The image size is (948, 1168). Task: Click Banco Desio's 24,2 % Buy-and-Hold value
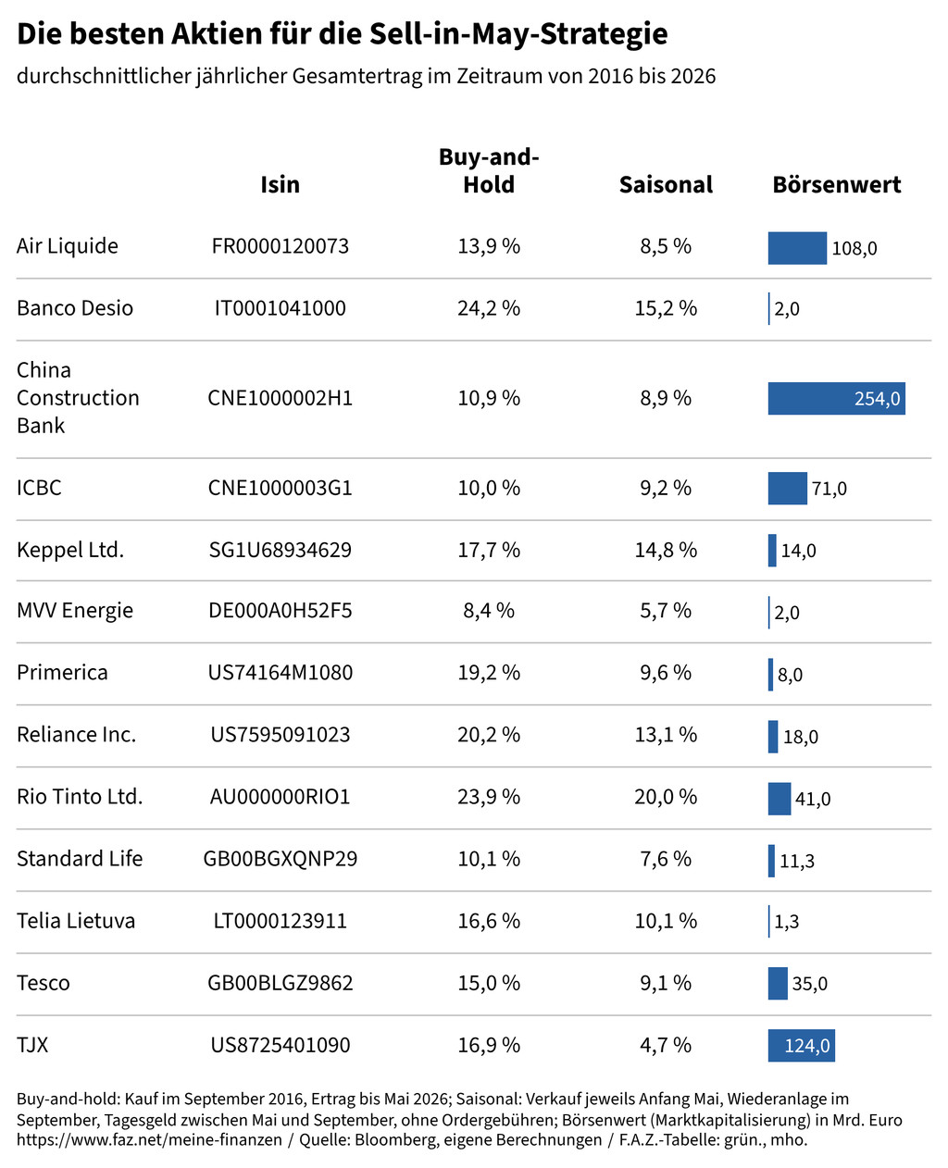coord(489,308)
